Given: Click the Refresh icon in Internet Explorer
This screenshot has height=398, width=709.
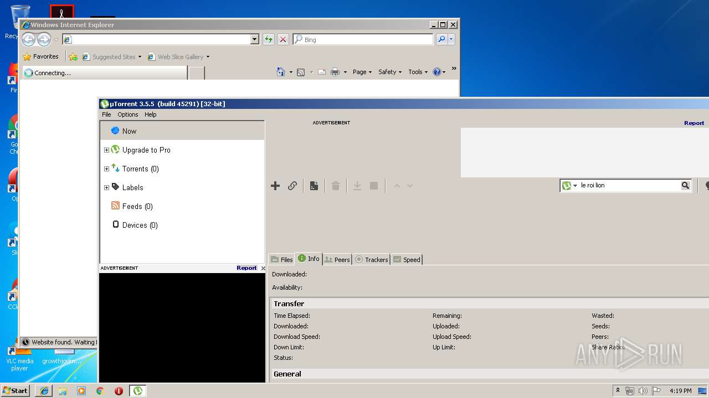Looking at the screenshot, I should click(269, 39).
